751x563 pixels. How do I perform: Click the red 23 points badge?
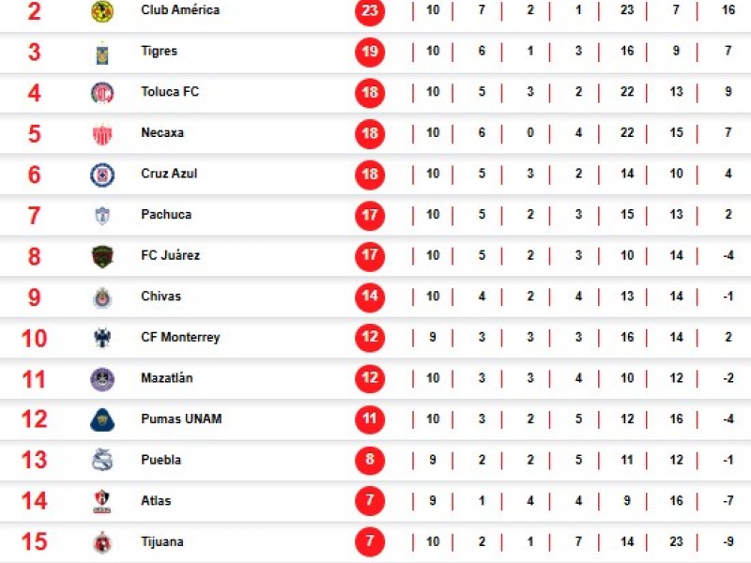pyautogui.click(x=370, y=10)
